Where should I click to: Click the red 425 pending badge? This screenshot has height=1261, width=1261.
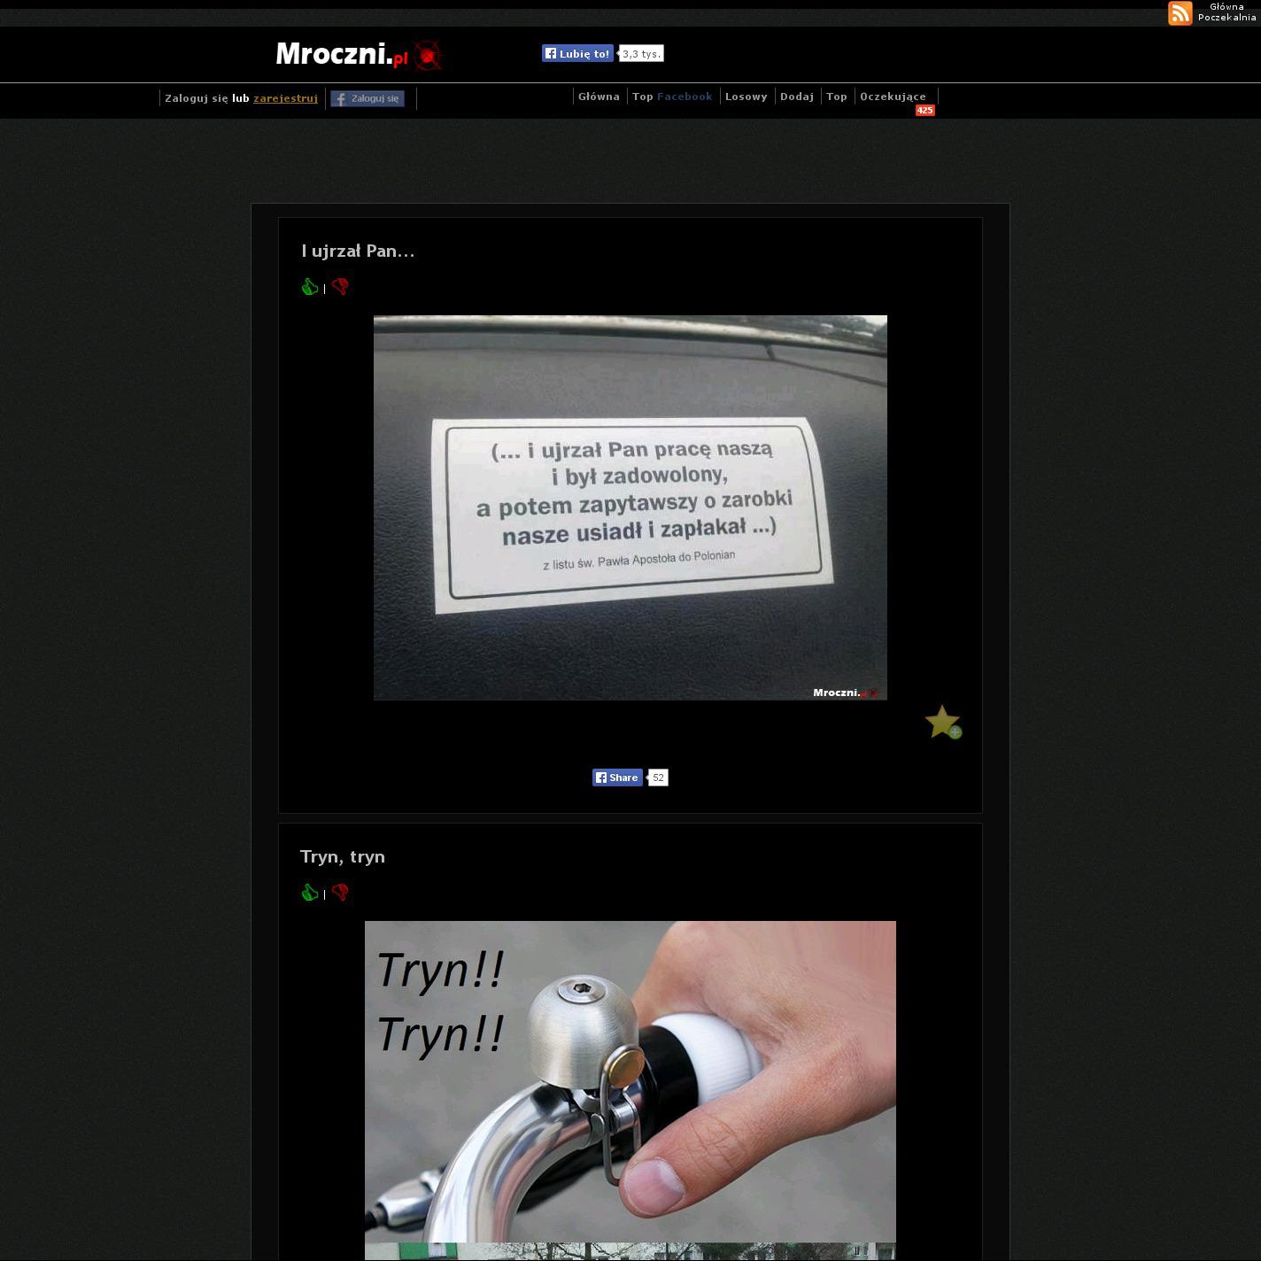point(924,111)
